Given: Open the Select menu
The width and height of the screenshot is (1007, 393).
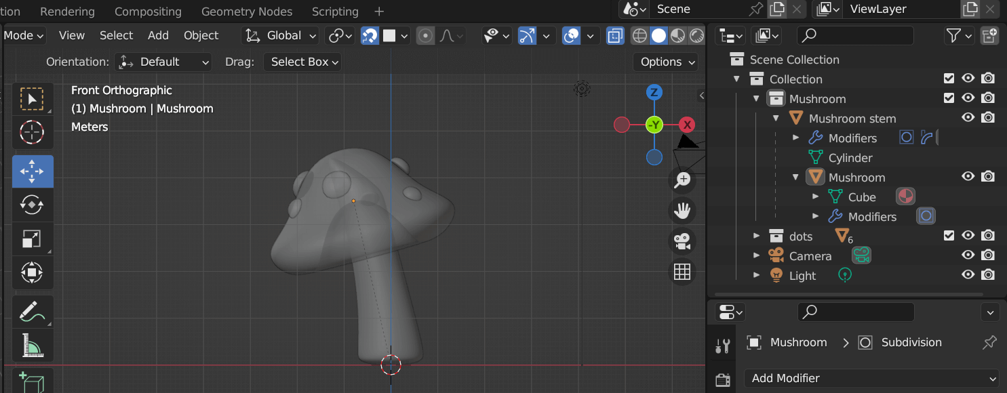Looking at the screenshot, I should [116, 35].
